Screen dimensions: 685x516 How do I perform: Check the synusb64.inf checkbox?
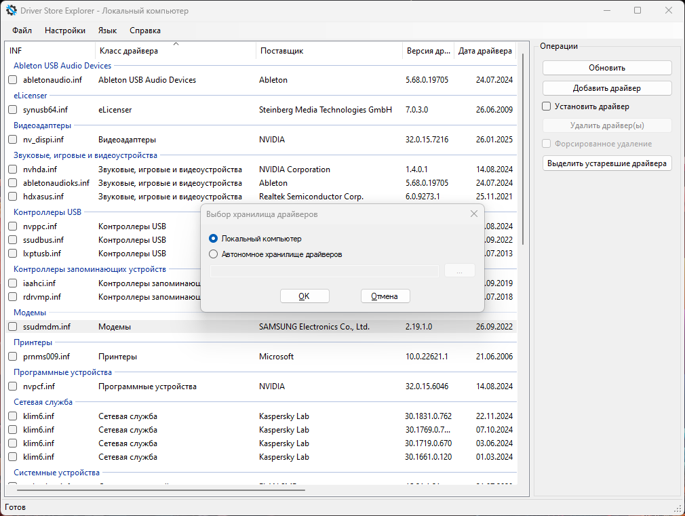(13, 110)
